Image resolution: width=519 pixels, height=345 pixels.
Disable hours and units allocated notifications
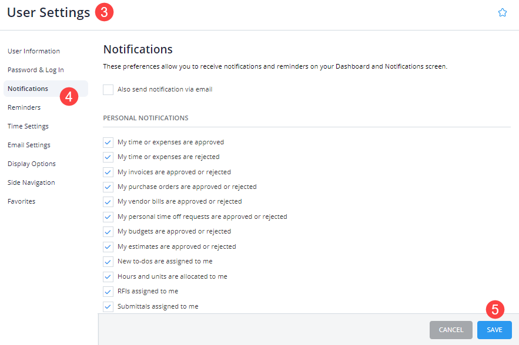(x=108, y=276)
